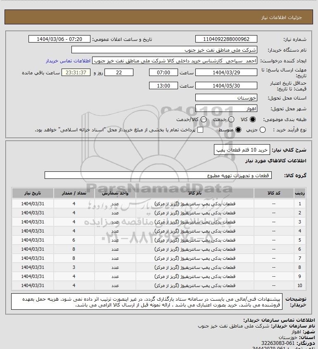Click the need number field 1104092288000962
The image size is (318, 349).
point(226,39)
